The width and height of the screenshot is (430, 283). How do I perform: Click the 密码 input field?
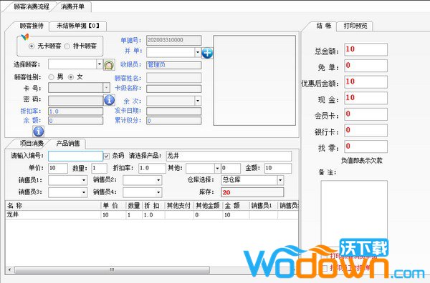[76, 101]
